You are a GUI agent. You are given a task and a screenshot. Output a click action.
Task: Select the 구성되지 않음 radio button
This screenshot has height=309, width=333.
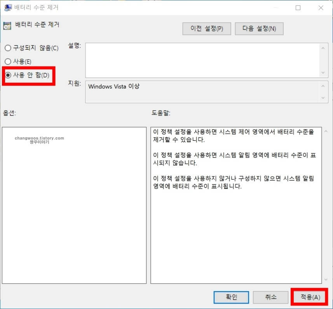pos(7,48)
